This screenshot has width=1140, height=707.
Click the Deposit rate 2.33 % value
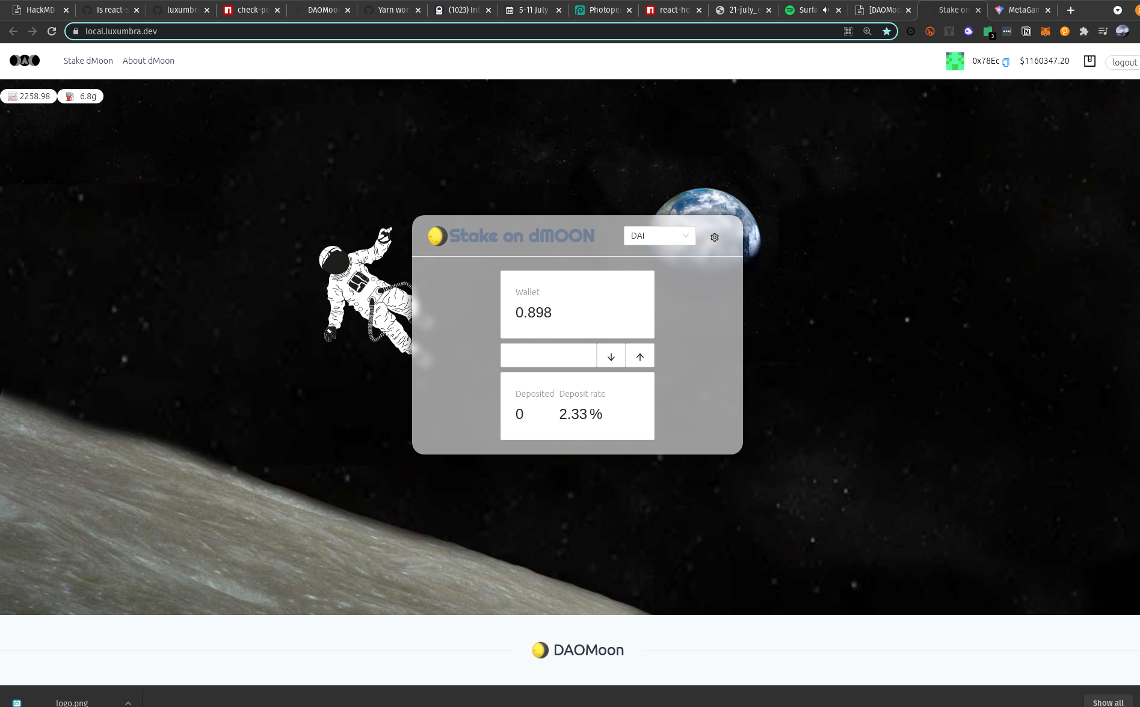click(581, 414)
